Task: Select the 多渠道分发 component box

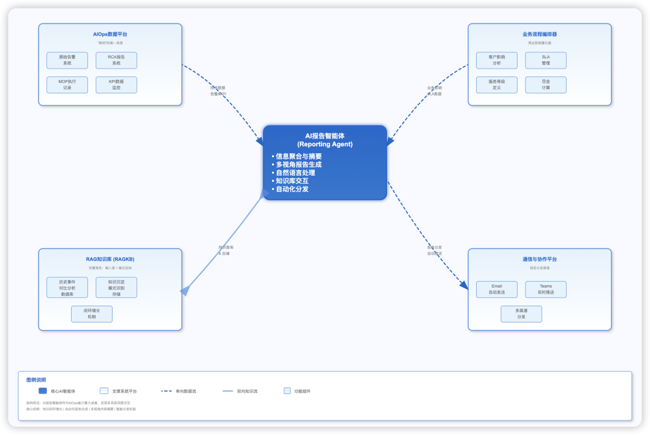Action: (521, 314)
